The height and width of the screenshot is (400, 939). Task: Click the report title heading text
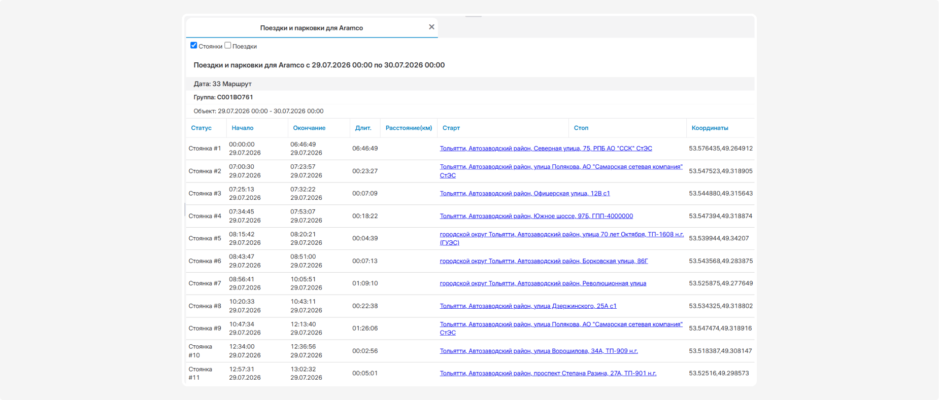click(319, 65)
